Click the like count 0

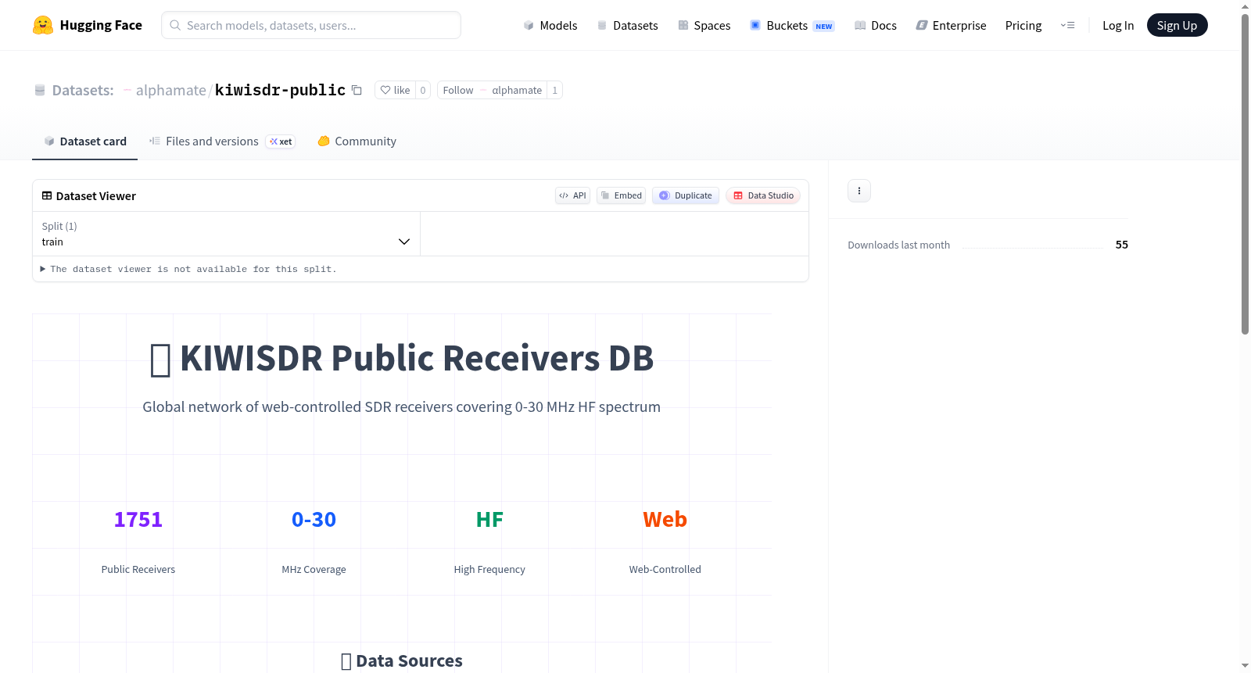click(x=423, y=90)
